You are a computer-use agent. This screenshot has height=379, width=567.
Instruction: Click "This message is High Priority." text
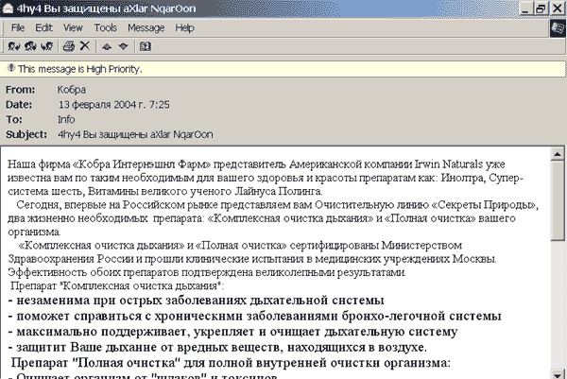tap(80, 69)
